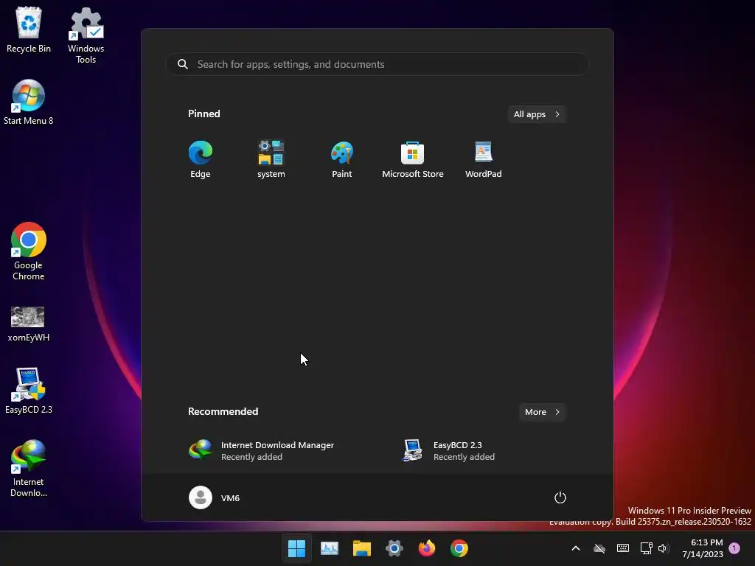
Task: Launch WordPad from pinned apps
Action: point(484,160)
